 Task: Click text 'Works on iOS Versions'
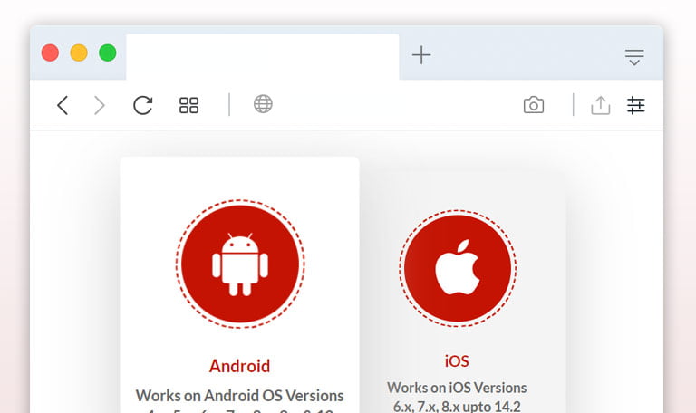pos(457,388)
